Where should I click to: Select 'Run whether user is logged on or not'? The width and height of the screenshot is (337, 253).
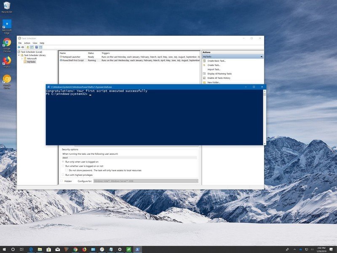coord(63,166)
